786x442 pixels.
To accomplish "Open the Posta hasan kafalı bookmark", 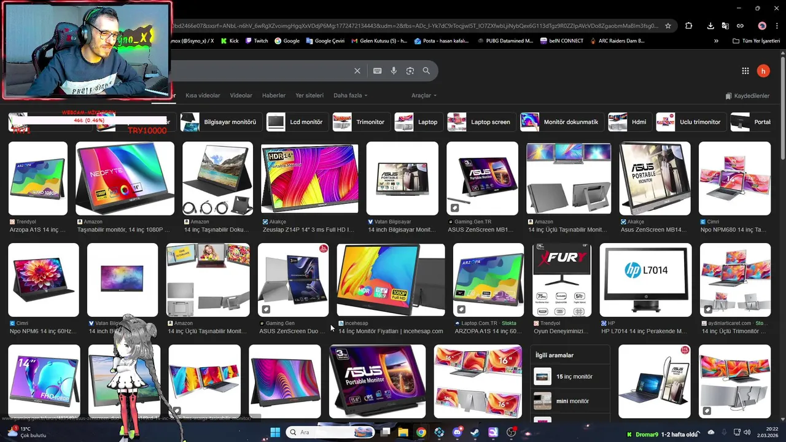I will (x=441, y=41).
